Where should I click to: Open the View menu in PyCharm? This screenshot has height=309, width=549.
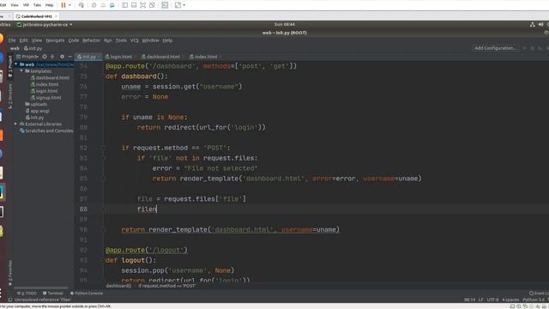[x=37, y=40]
